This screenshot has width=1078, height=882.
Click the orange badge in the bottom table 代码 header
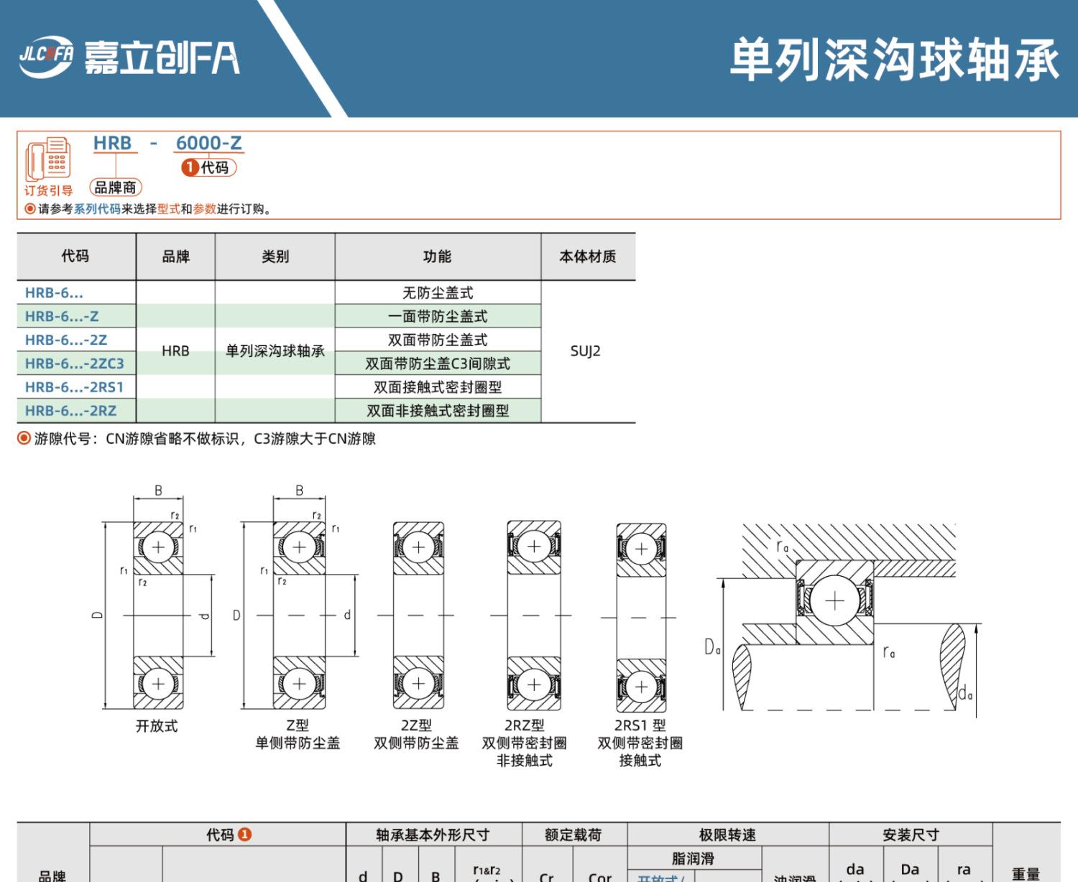coord(244,835)
